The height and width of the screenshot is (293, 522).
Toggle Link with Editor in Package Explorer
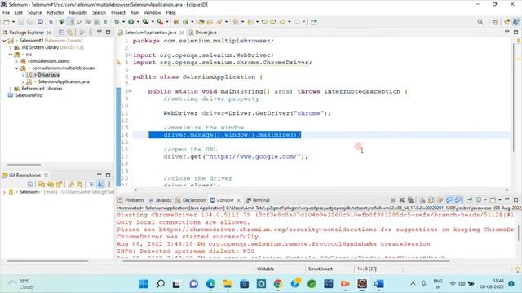tap(70, 33)
